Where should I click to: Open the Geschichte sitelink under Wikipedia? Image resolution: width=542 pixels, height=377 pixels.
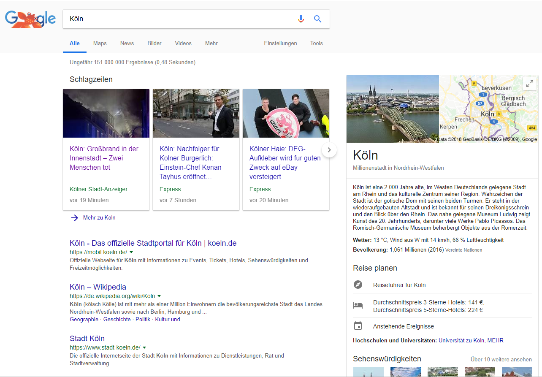(117, 320)
